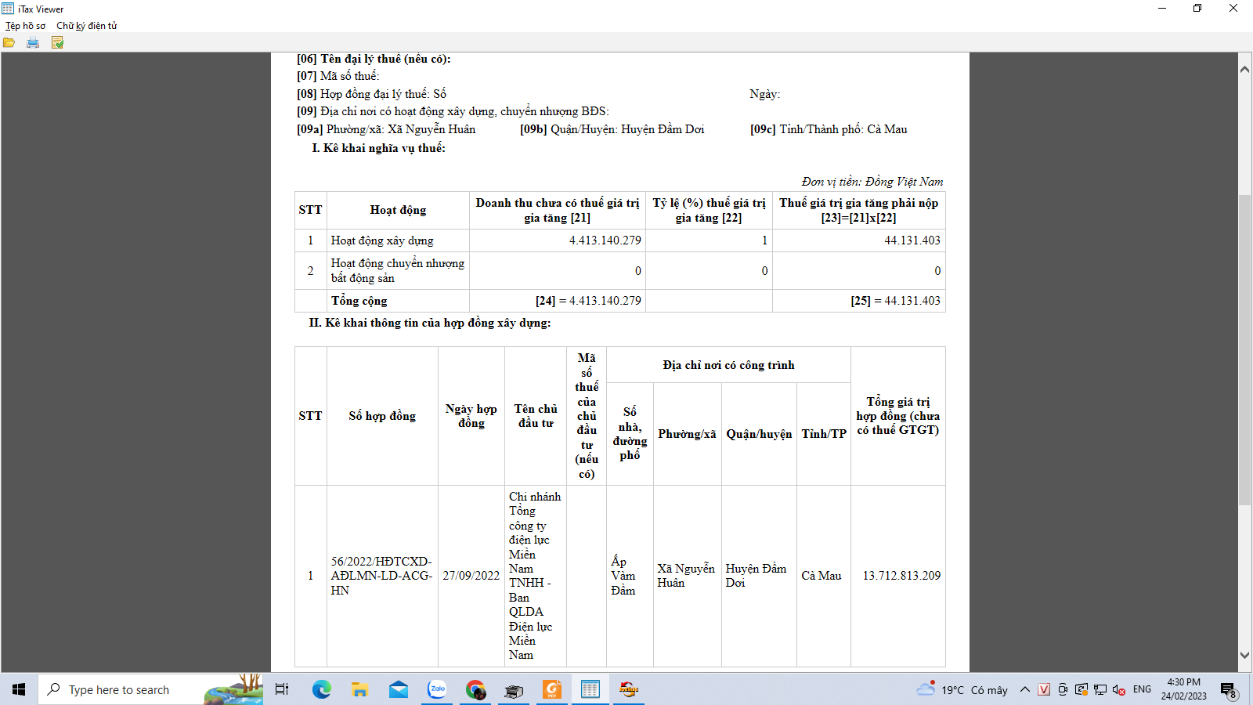Expand hidden system tray icons
This screenshot has width=1253, height=705.
(x=1024, y=689)
